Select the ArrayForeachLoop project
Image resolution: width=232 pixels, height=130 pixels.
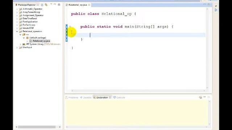point(32,12)
